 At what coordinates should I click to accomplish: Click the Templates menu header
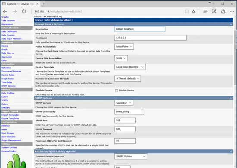pos(16,42)
